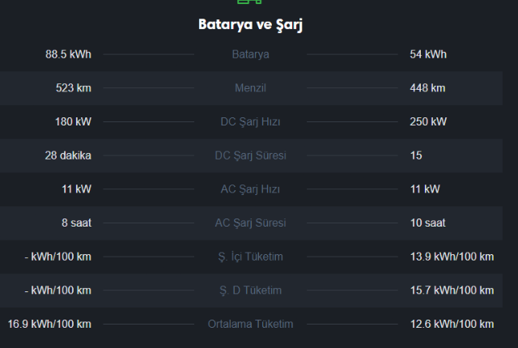Click the "Batarya ve Şarj" section heading
The image size is (518, 348).
point(250,24)
